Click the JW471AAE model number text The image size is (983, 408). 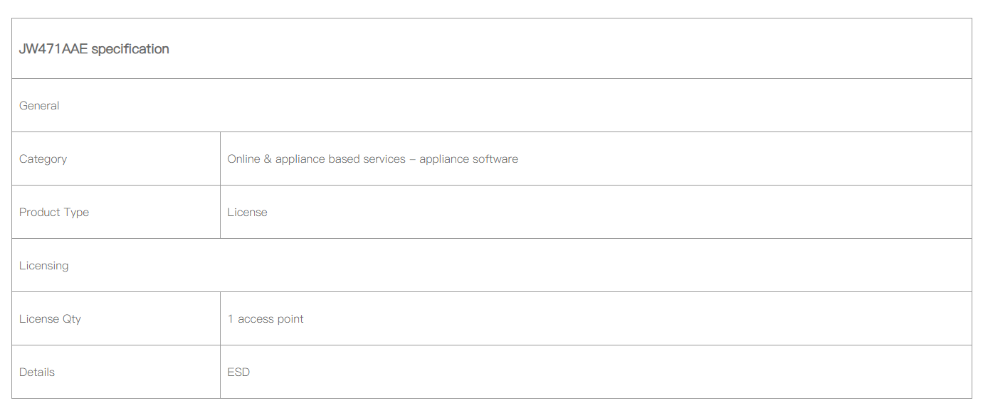[x=53, y=49]
